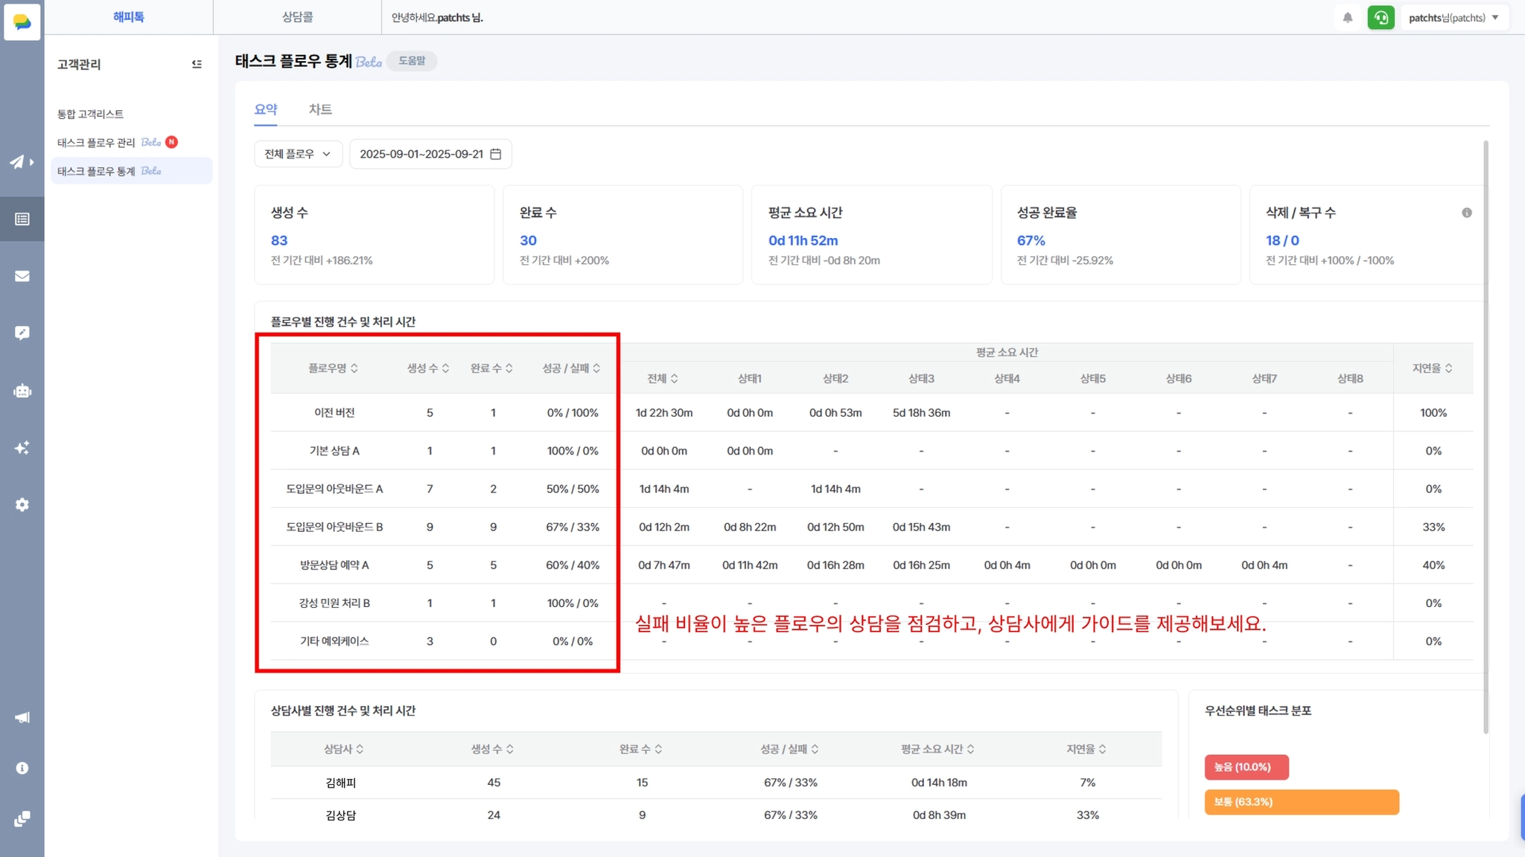Viewport: 1525px width, 857px height.
Task: Collapse the 고객관리 side menu icon
Action: 197,64
